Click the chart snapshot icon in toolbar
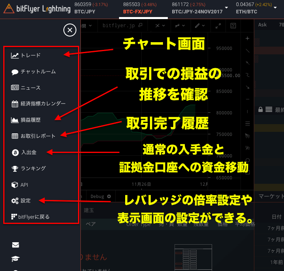 [x=233, y=26]
